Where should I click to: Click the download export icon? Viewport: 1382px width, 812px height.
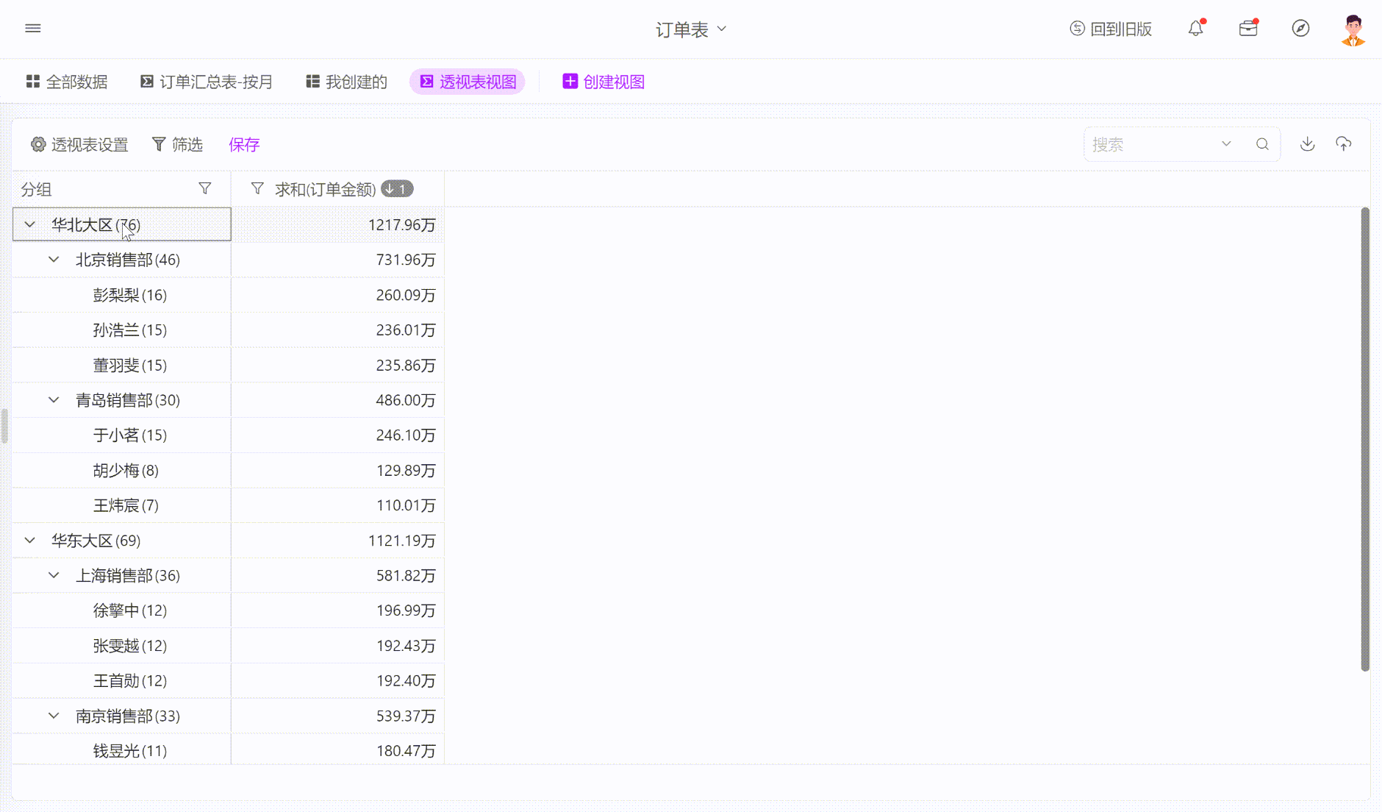tap(1307, 144)
